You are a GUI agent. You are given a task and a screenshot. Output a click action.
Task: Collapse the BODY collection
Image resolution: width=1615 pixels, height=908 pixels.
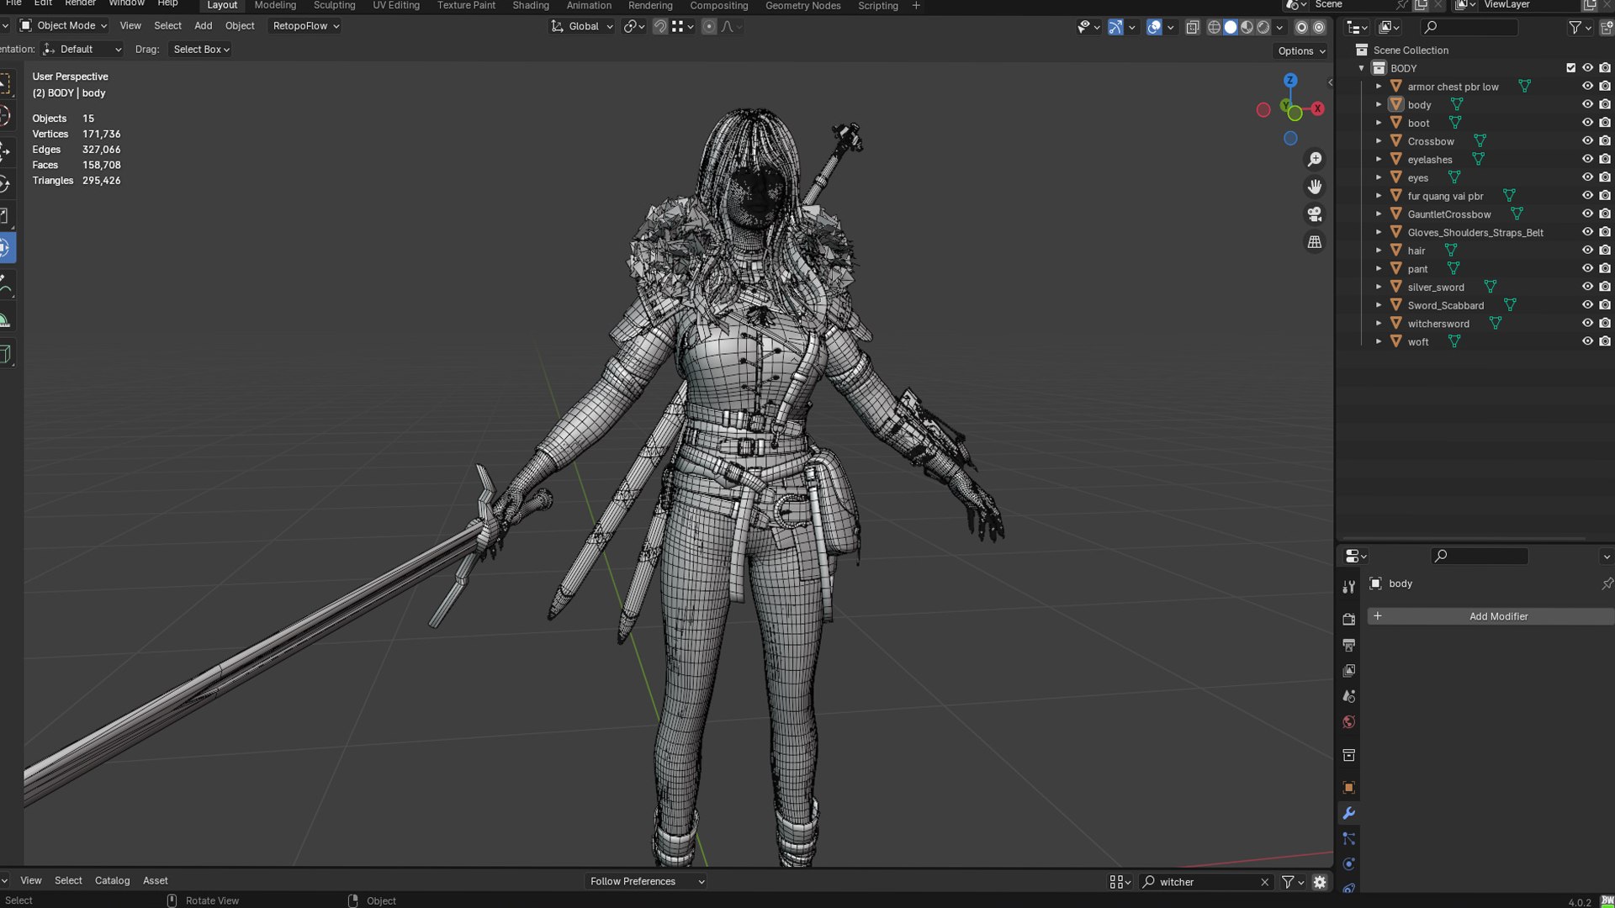pyautogui.click(x=1362, y=68)
